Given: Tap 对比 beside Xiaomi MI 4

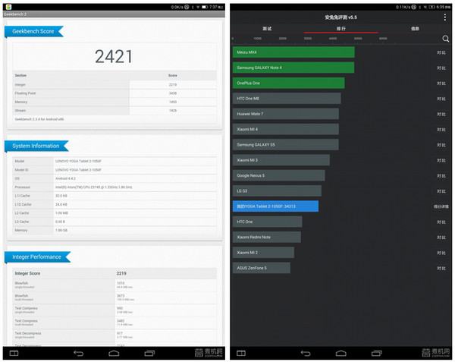Looking at the screenshot, I should (x=441, y=130).
